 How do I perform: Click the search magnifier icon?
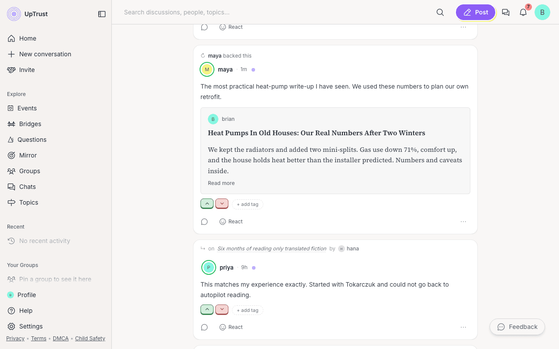click(x=440, y=12)
